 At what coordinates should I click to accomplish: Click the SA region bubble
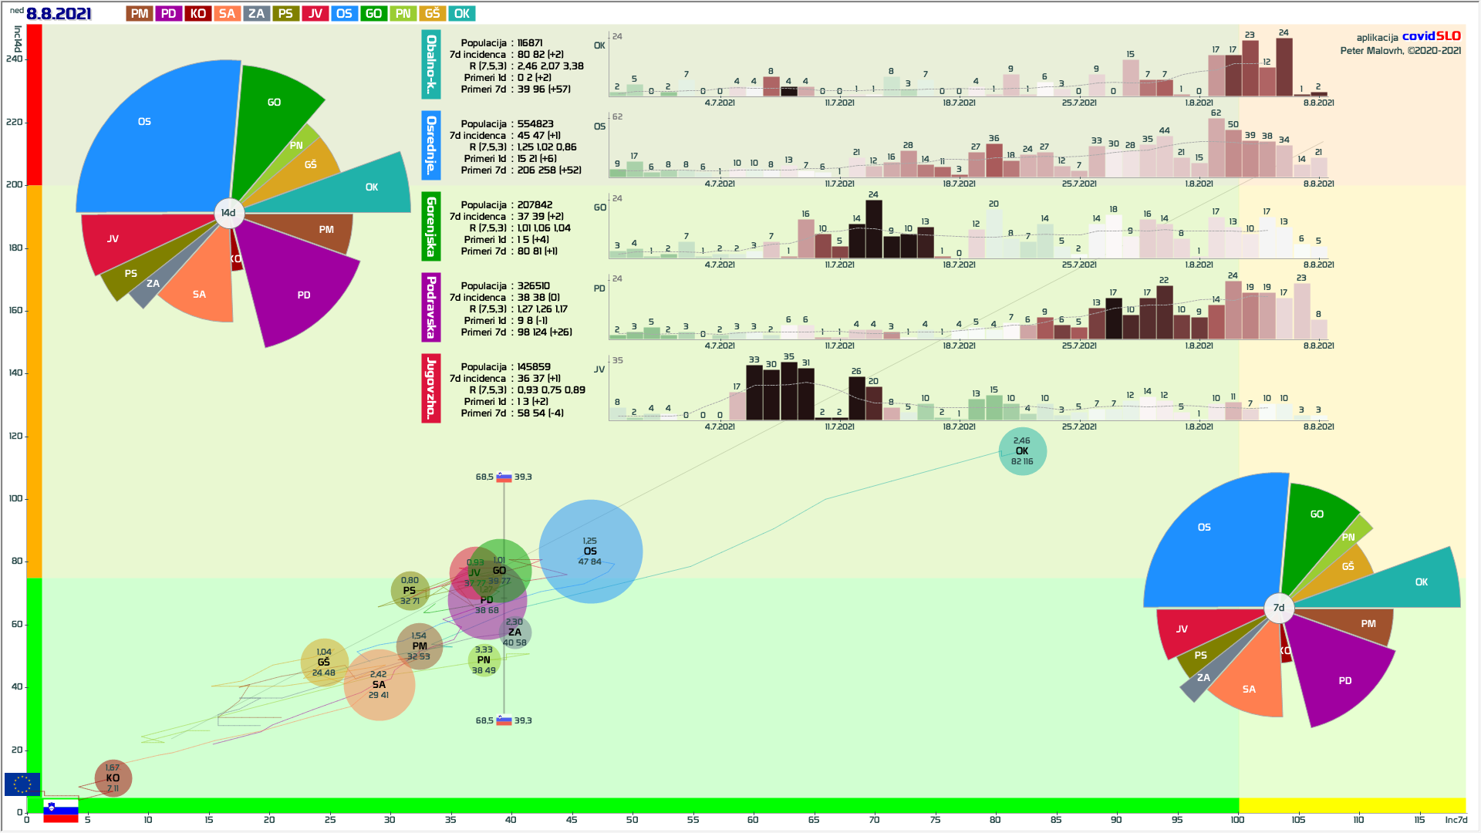coord(379,685)
